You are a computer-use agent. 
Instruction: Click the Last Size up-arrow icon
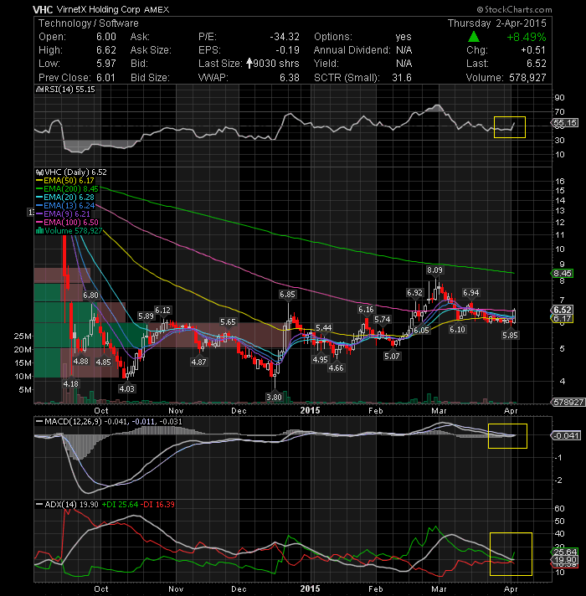(x=249, y=63)
